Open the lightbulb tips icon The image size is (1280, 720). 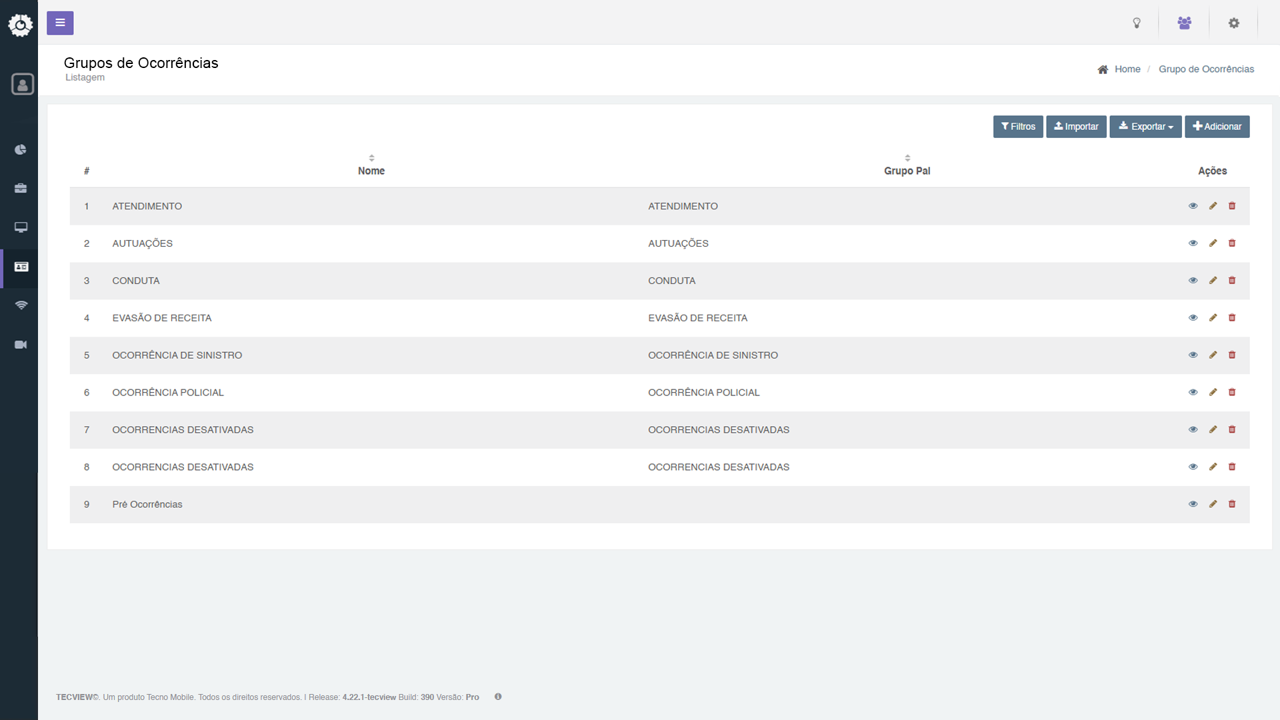click(x=1137, y=23)
